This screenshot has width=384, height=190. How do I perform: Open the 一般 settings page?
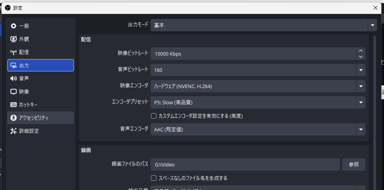tap(41, 26)
